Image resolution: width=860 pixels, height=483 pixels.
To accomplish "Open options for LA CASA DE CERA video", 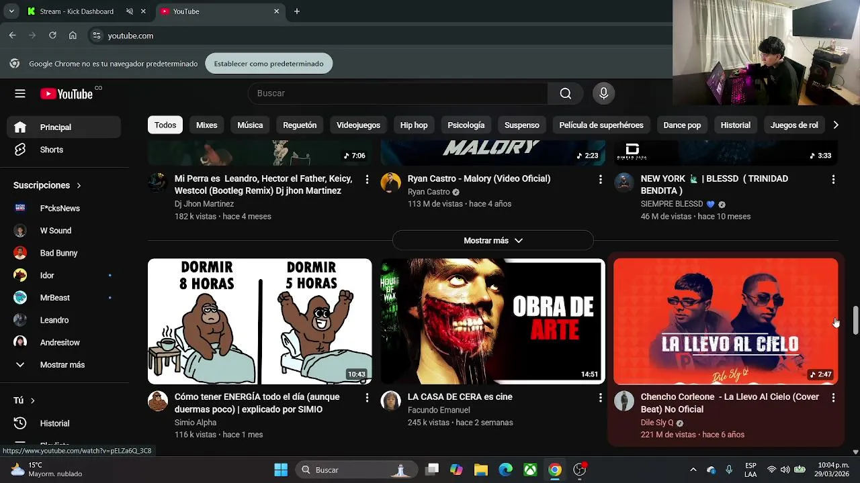I will 600,398.
